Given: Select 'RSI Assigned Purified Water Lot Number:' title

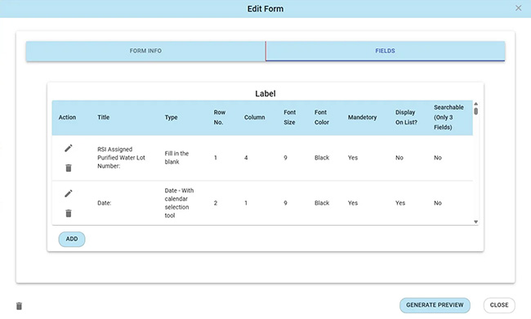Looking at the screenshot, I should (x=121, y=158).
